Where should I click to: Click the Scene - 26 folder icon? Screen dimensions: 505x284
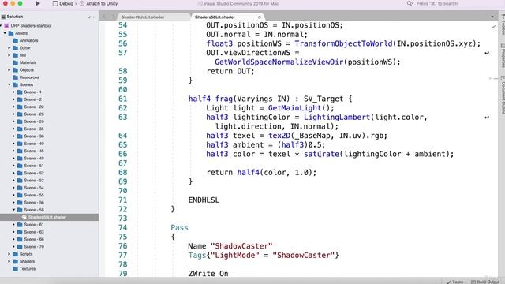point(20,121)
